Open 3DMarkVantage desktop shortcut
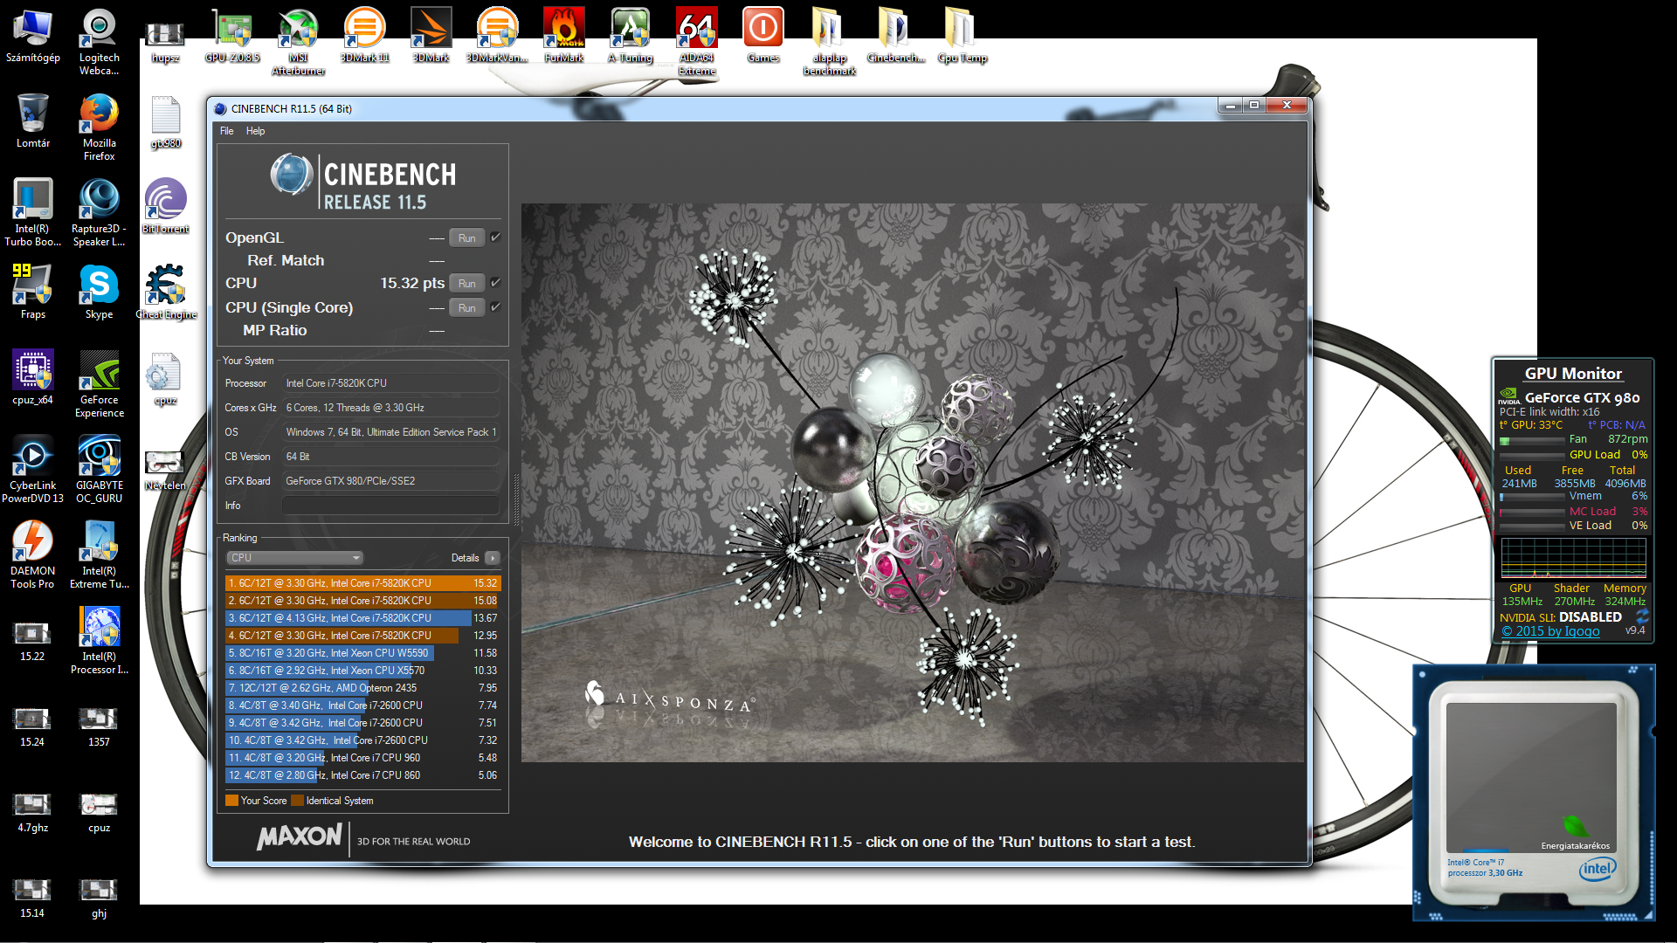This screenshot has height=943, width=1677. [x=498, y=36]
